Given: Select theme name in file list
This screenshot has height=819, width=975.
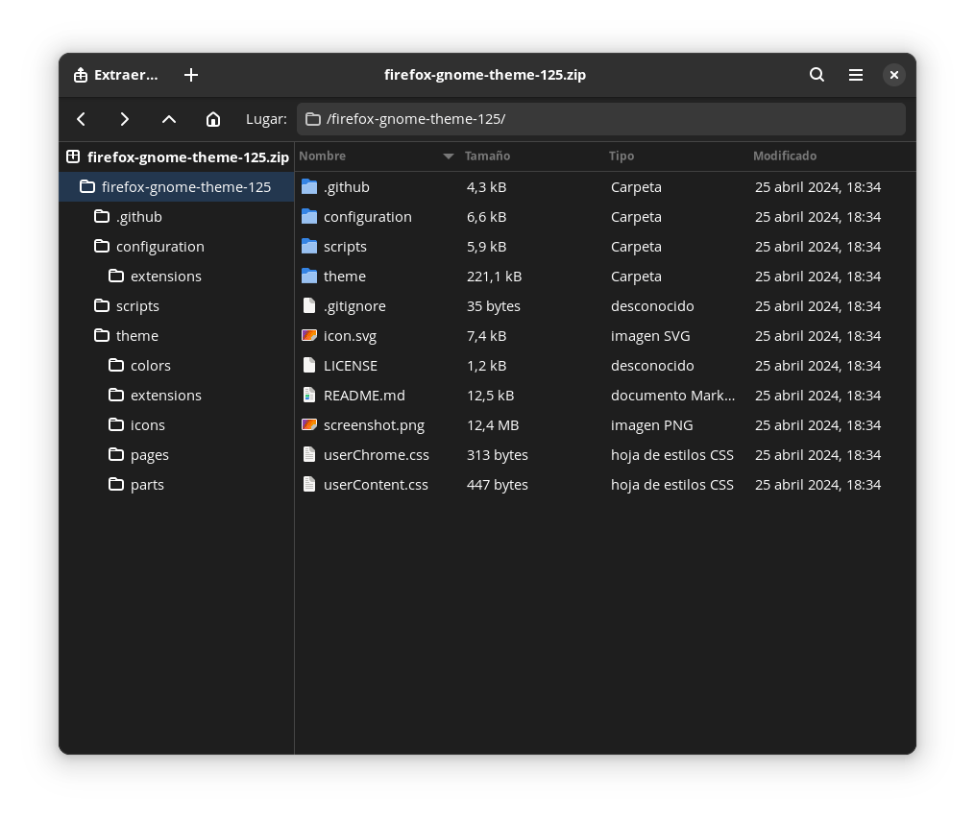Looking at the screenshot, I should (345, 277).
